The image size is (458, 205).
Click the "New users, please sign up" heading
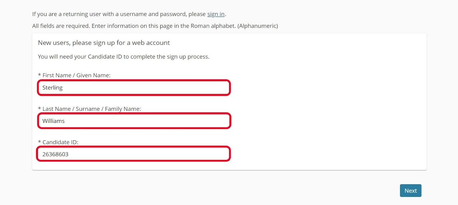[x=104, y=43]
